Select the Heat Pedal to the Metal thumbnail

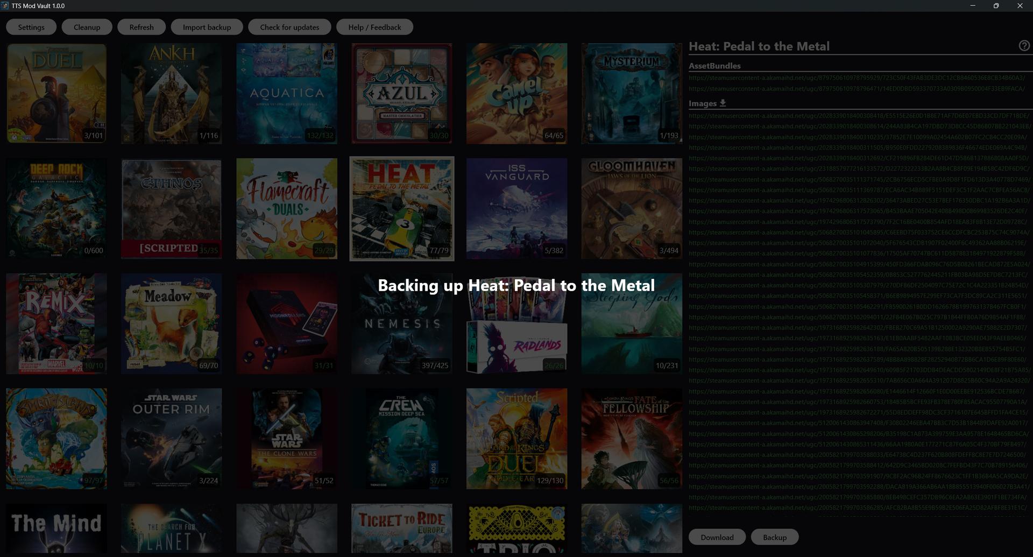402,208
